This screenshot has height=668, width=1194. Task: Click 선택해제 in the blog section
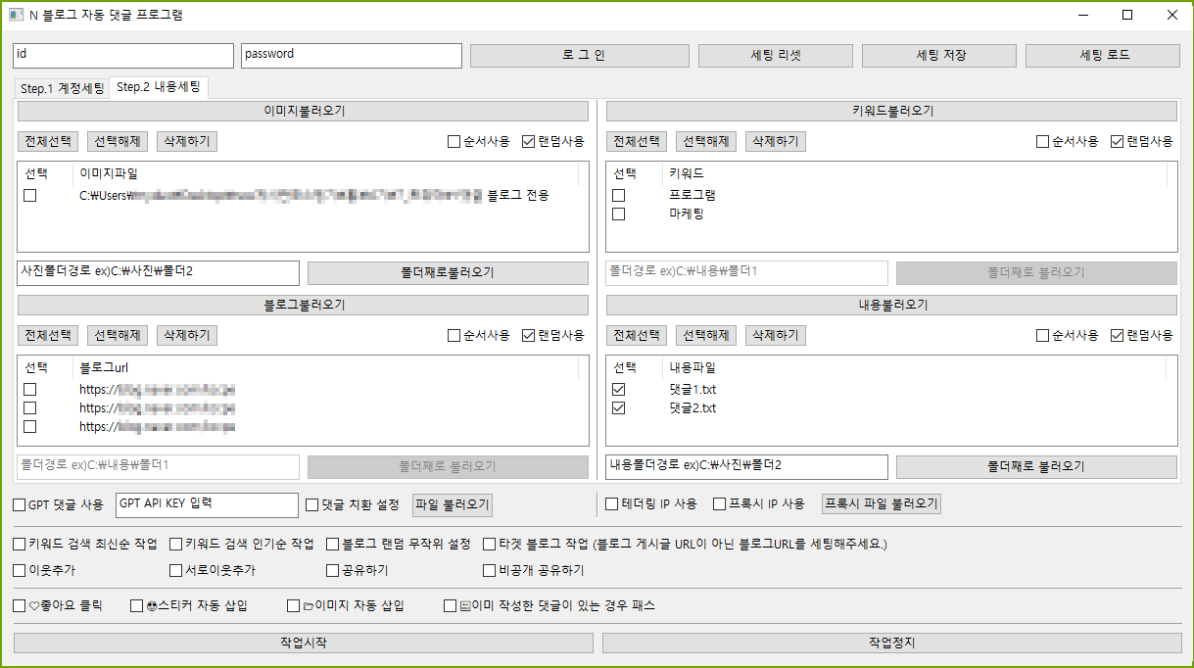[x=118, y=335]
